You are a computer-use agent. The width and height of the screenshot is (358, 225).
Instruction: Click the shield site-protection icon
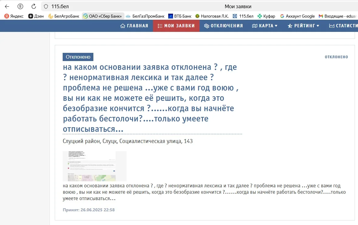pyautogui.click(x=46, y=6)
